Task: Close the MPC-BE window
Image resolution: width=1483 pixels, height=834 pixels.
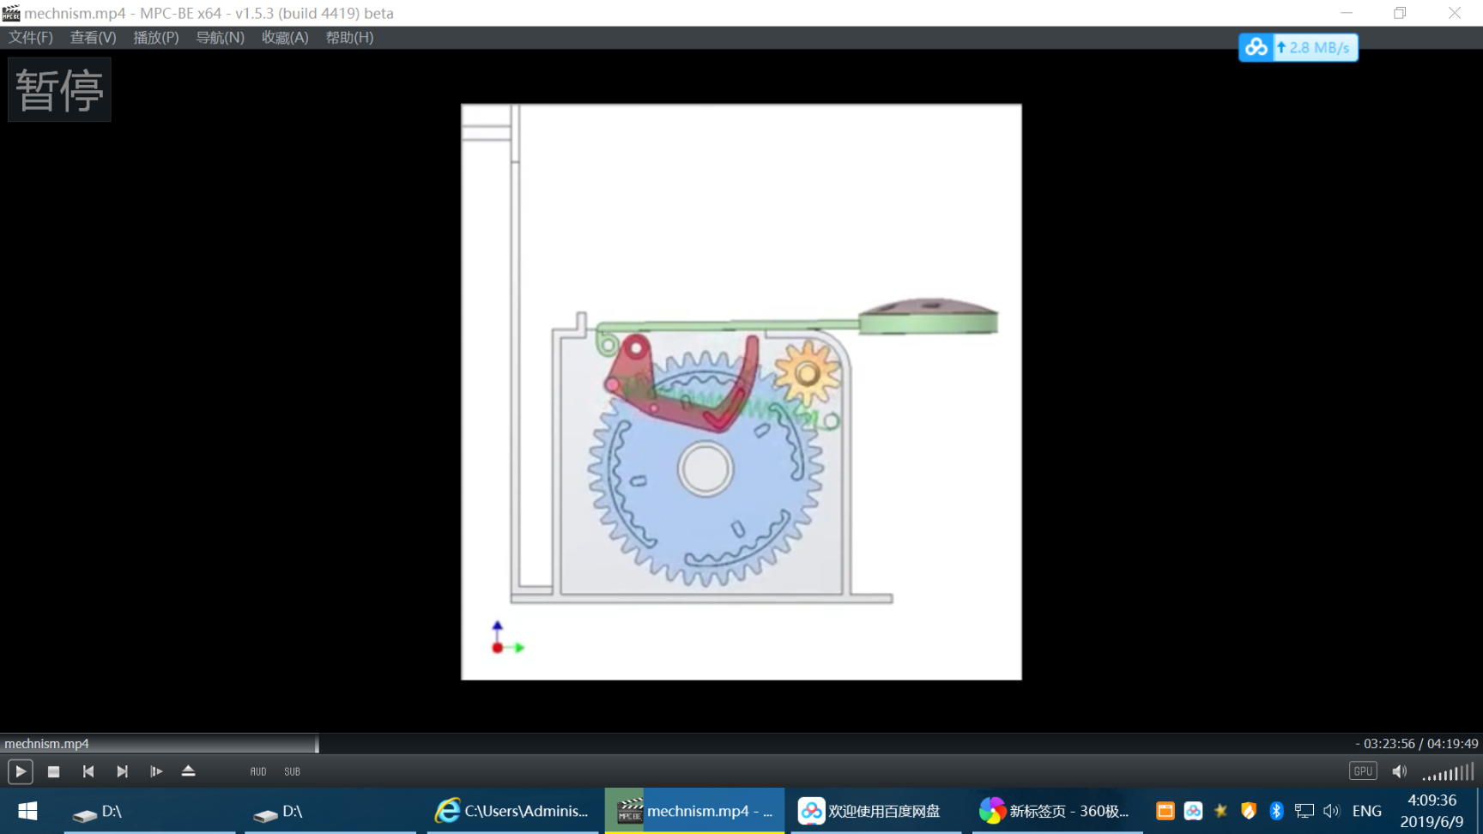Action: tap(1455, 13)
